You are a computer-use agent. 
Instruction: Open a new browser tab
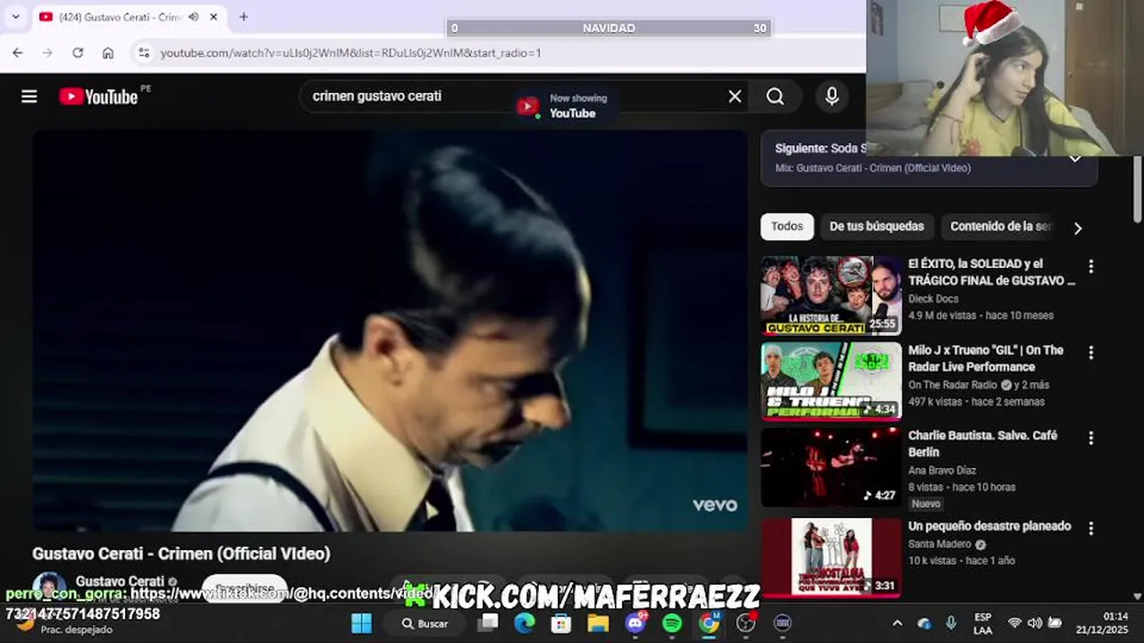(243, 17)
